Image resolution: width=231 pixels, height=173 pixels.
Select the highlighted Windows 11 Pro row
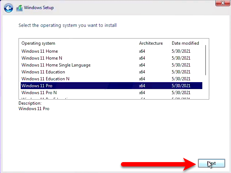point(112,86)
